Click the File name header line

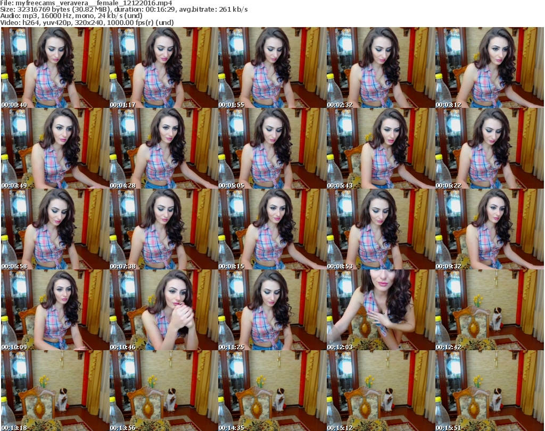[86, 3]
